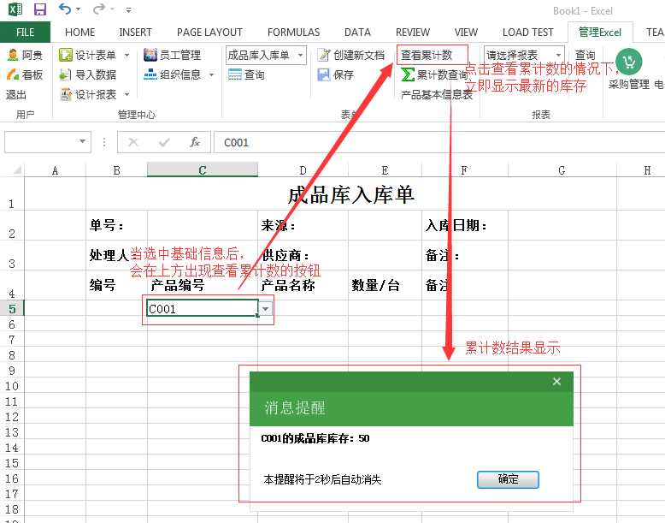The image size is (665, 523).
Task: Click the 成品库入库单 title cell
Action: 351,195
